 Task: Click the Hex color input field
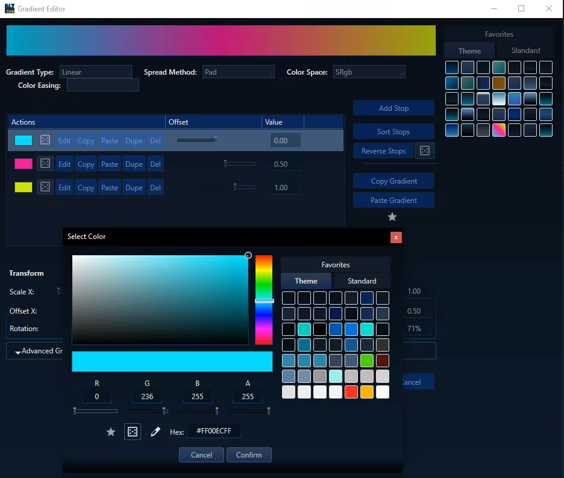tap(214, 432)
